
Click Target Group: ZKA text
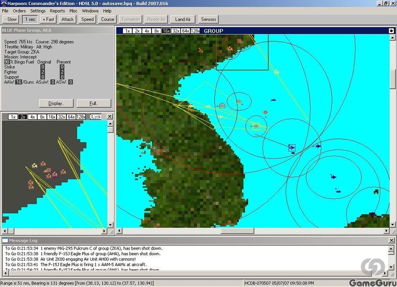click(22, 52)
